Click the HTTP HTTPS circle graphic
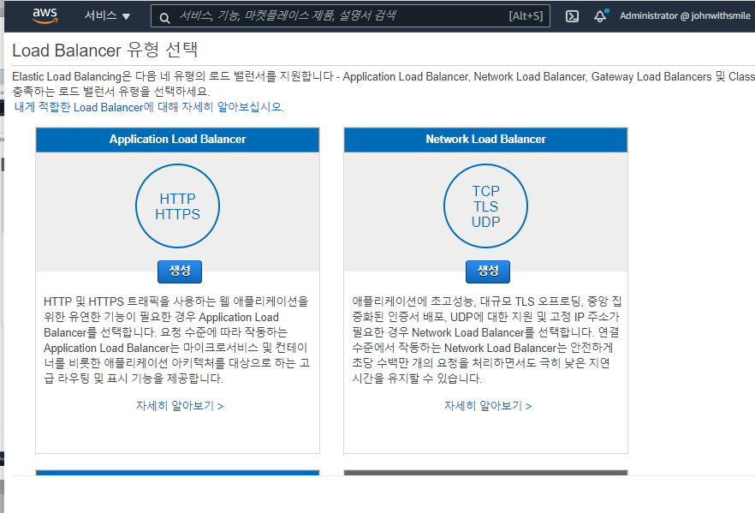 click(178, 206)
